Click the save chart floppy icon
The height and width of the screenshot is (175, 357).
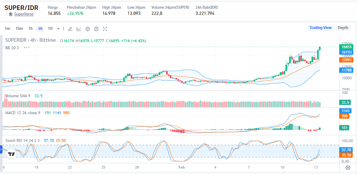pyautogui.click(x=96, y=29)
